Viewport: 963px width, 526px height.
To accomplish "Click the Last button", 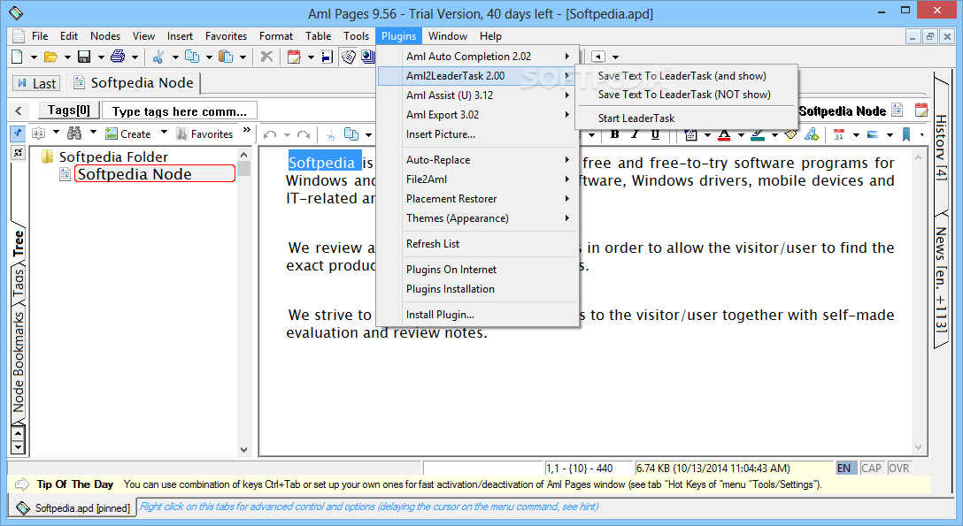I will tap(37, 83).
